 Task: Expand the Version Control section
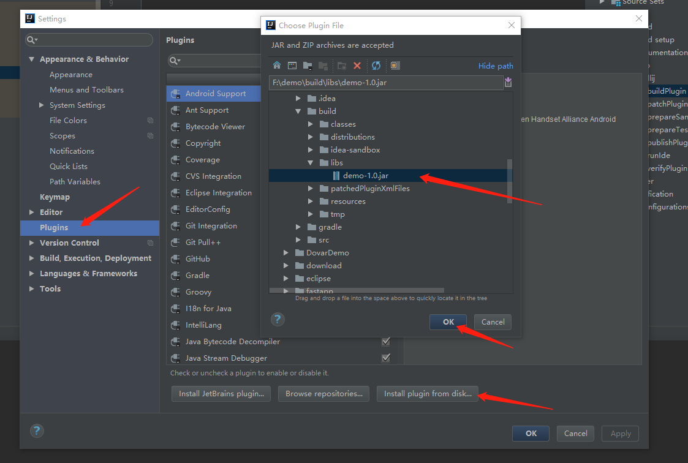click(32, 243)
